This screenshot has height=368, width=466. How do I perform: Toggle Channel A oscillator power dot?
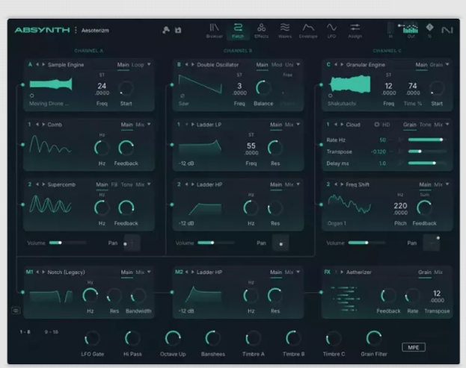click(x=23, y=85)
